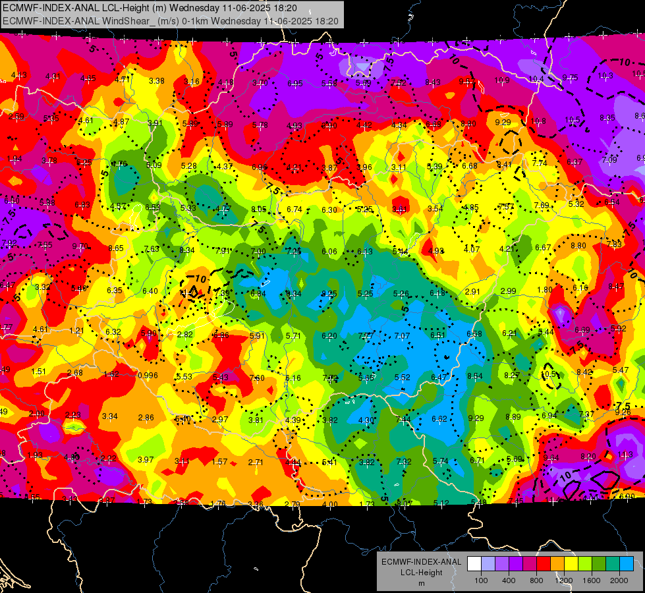Click the wind shear value 1.94
This screenshot has width=645, height=593.
click(x=14, y=158)
